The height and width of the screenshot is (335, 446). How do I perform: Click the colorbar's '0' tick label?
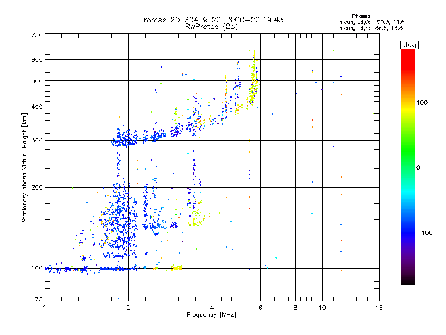pos(418,167)
